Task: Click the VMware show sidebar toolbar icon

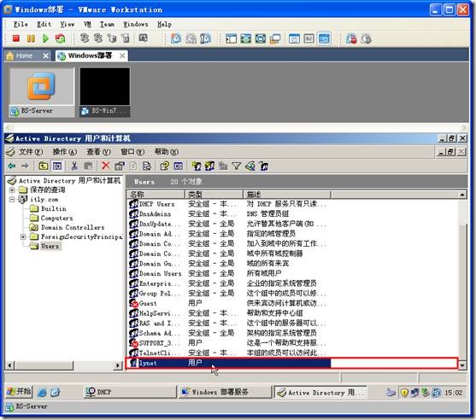Action: point(231,38)
